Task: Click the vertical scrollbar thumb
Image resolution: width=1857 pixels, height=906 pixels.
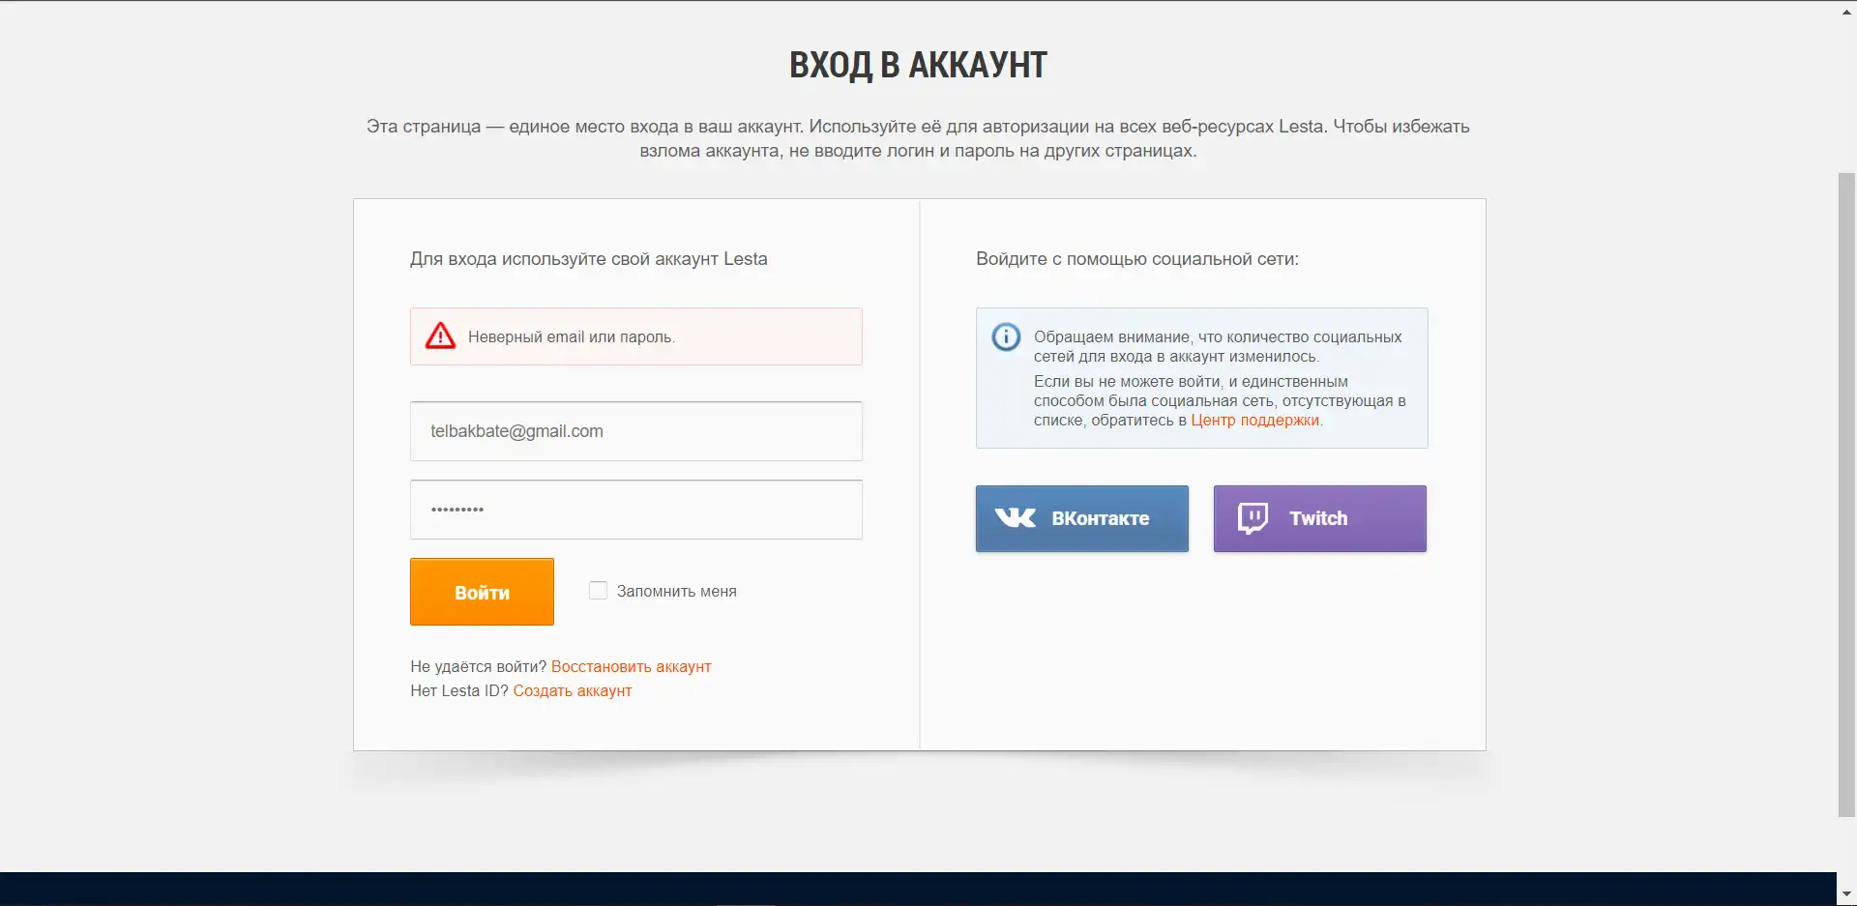Action: 1846,494
